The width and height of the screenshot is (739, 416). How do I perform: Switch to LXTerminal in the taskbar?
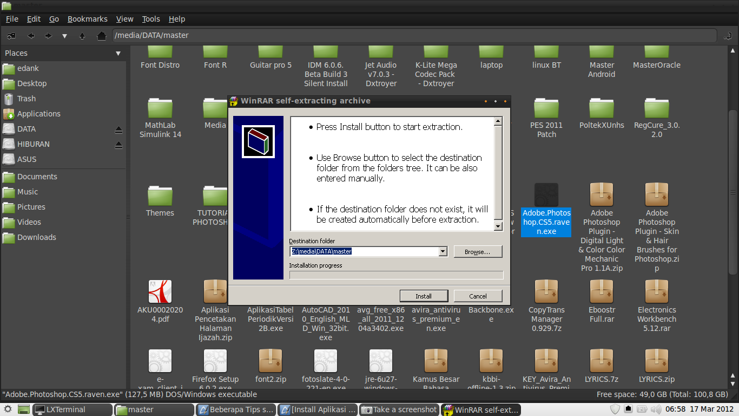72,409
